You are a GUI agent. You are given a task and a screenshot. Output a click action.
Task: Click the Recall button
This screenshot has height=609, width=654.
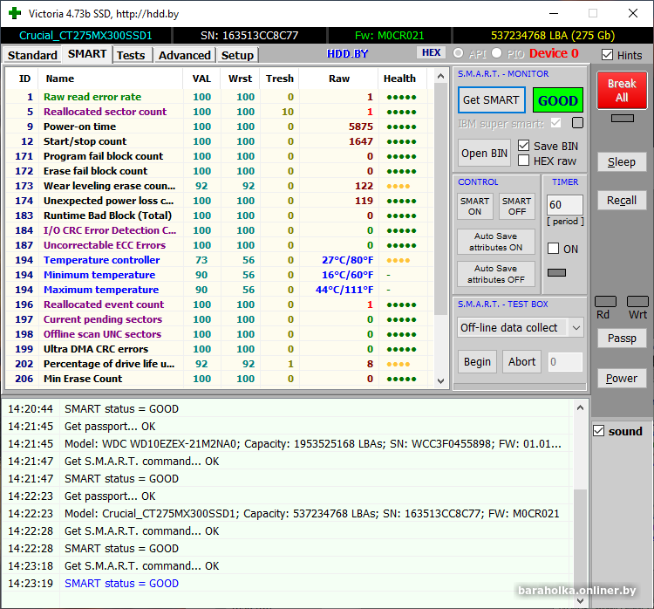coord(622,201)
